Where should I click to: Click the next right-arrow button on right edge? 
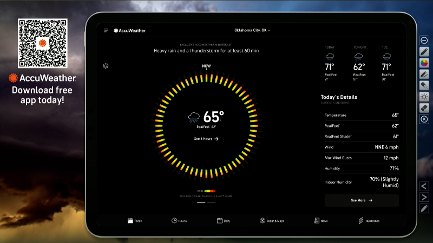[x=424, y=197]
